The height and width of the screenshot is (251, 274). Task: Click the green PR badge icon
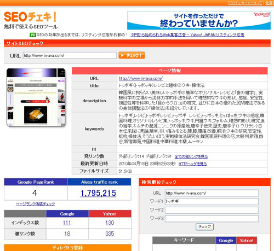coord(33,35)
